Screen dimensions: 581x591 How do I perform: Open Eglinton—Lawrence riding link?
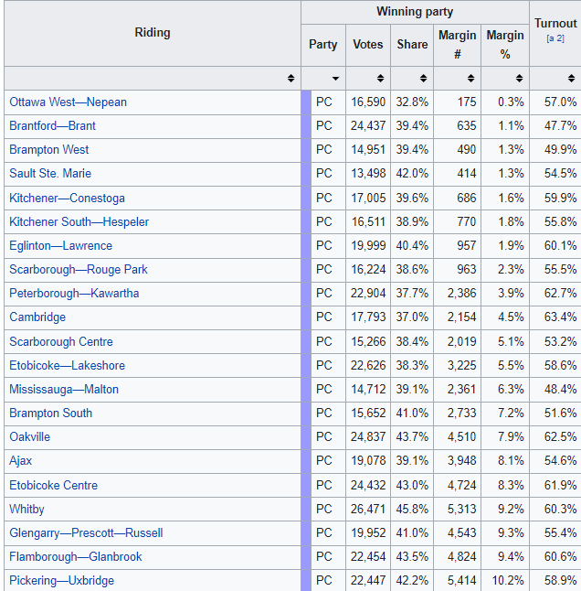coord(60,246)
